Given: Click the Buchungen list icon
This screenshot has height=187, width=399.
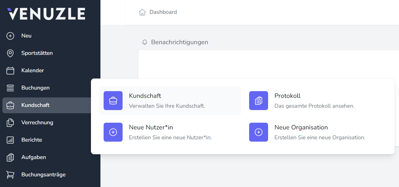Looking at the screenshot, I should tap(11, 88).
